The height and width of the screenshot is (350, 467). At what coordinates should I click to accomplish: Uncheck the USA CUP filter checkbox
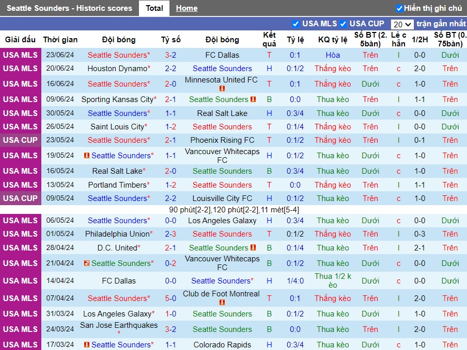point(343,24)
